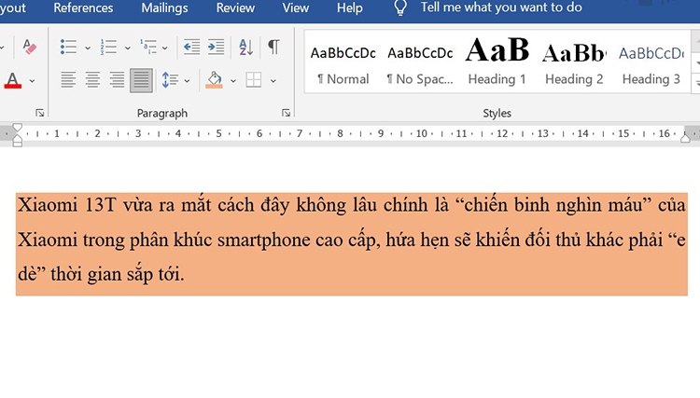Open the Shading color dropdown arrow
700x398 pixels.
[233, 81]
